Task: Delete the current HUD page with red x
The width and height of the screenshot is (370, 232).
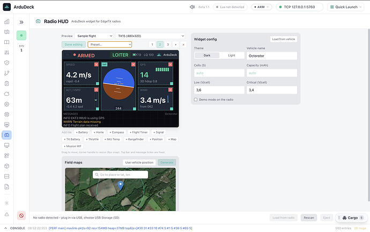Action: point(183,44)
